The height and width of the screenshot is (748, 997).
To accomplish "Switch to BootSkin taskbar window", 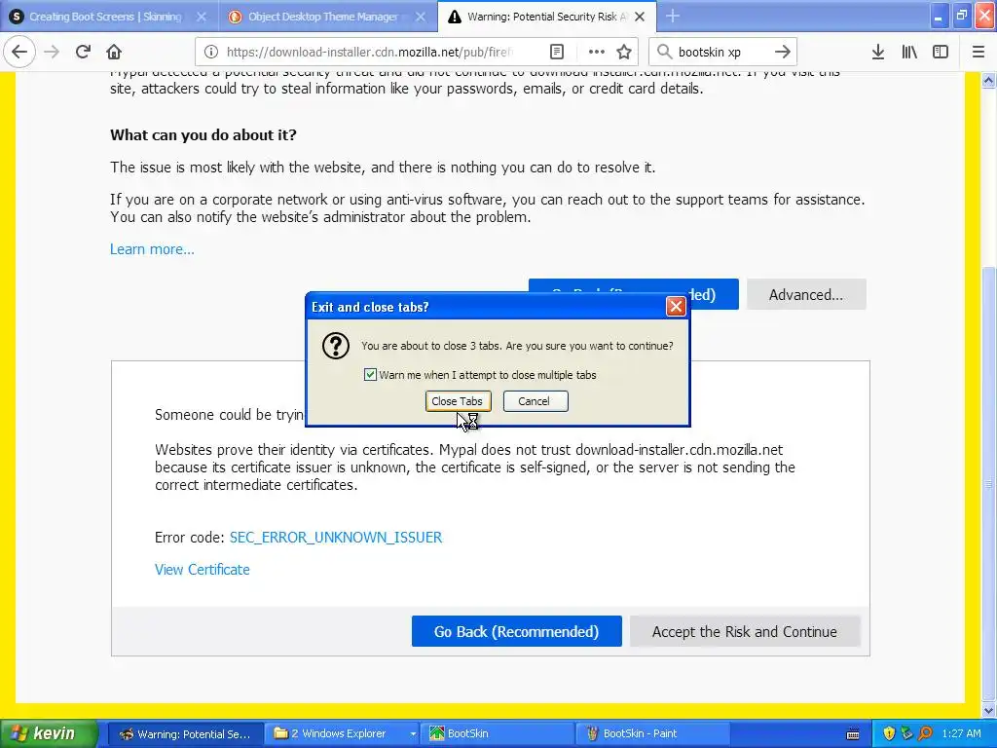I will 498,733.
